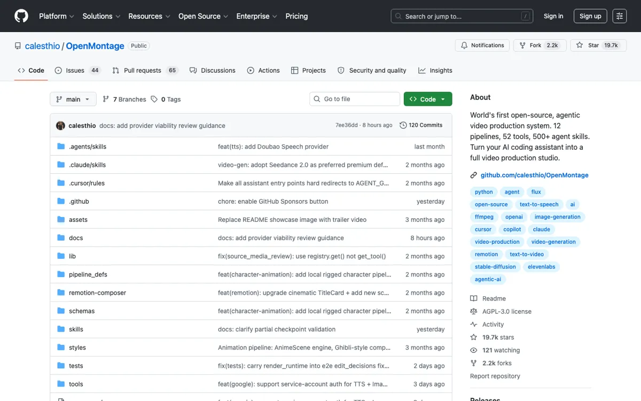Switch to the Projects tab

308,71
